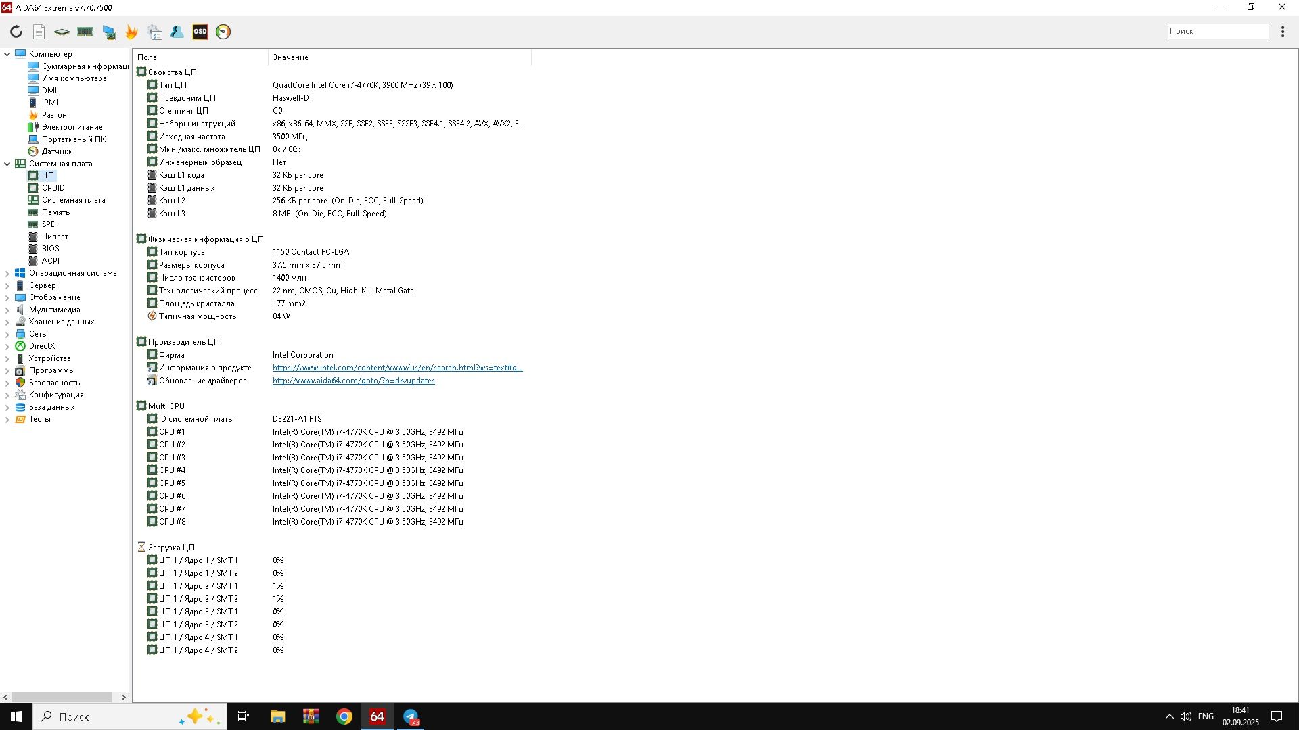Open Google Chrome from the taskbar
Screen dimensions: 1299x730
[x=344, y=716]
